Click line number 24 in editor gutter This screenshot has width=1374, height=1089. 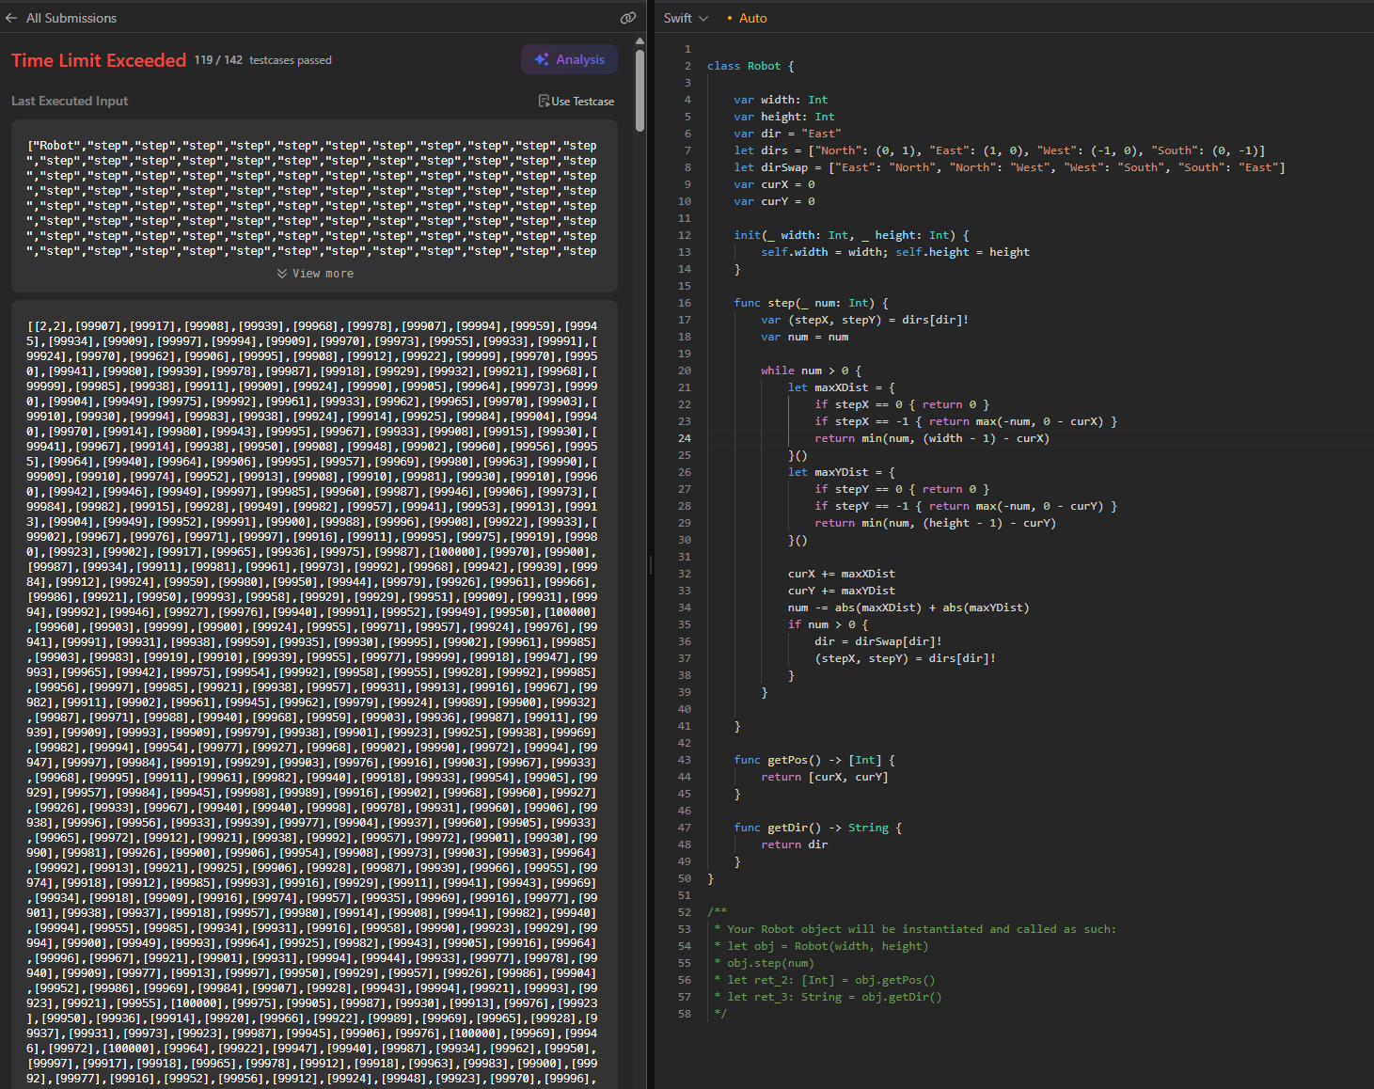pos(685,438)
